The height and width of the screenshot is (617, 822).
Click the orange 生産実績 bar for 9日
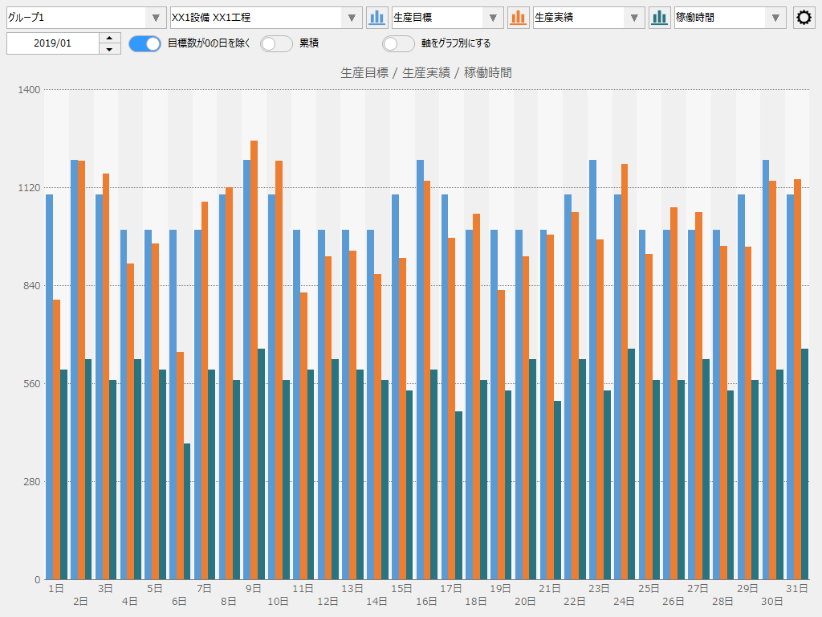[254, 360]
